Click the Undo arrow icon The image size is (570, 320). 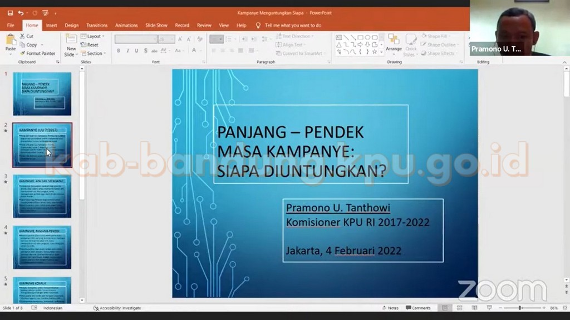[21, 13]
